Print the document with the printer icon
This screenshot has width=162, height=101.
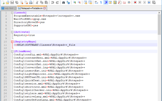[31, 2]
